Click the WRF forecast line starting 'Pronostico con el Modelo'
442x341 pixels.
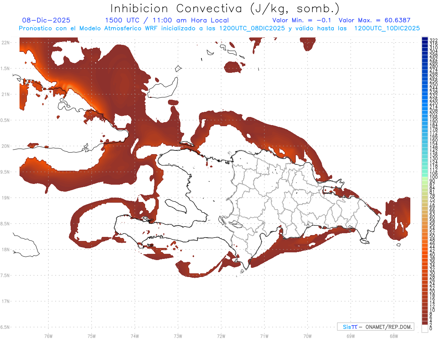(x=219, y=28)
